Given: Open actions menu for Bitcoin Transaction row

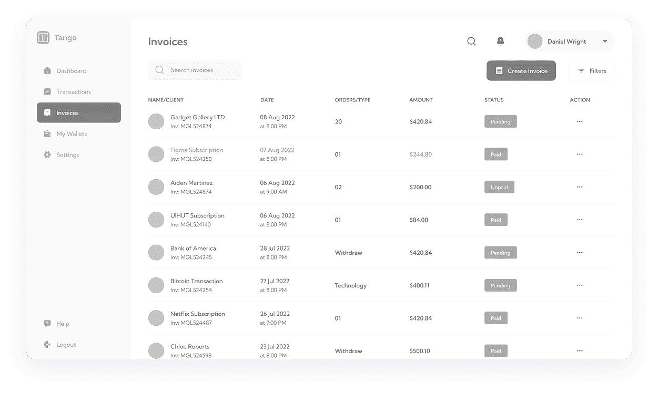Looking at the screenshot, I should tap(580, 285).
